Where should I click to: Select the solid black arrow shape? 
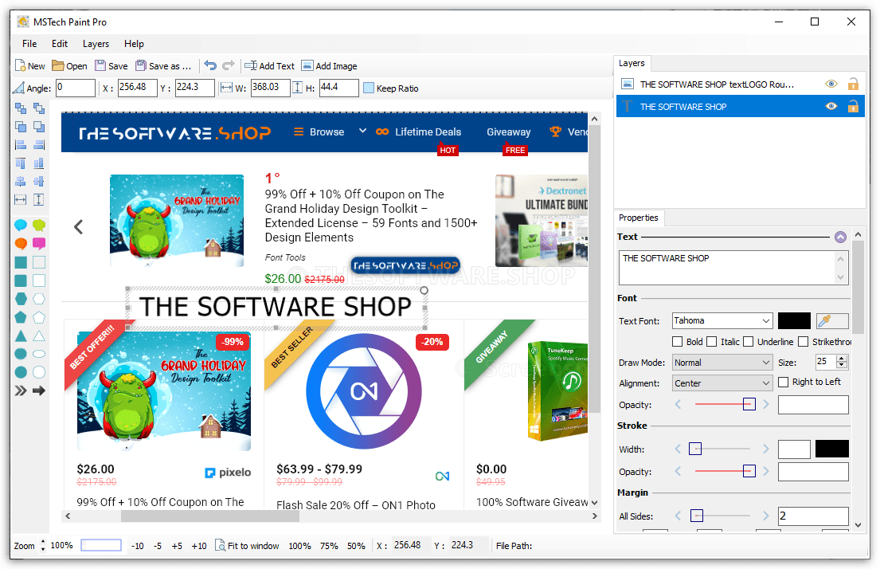39,390
